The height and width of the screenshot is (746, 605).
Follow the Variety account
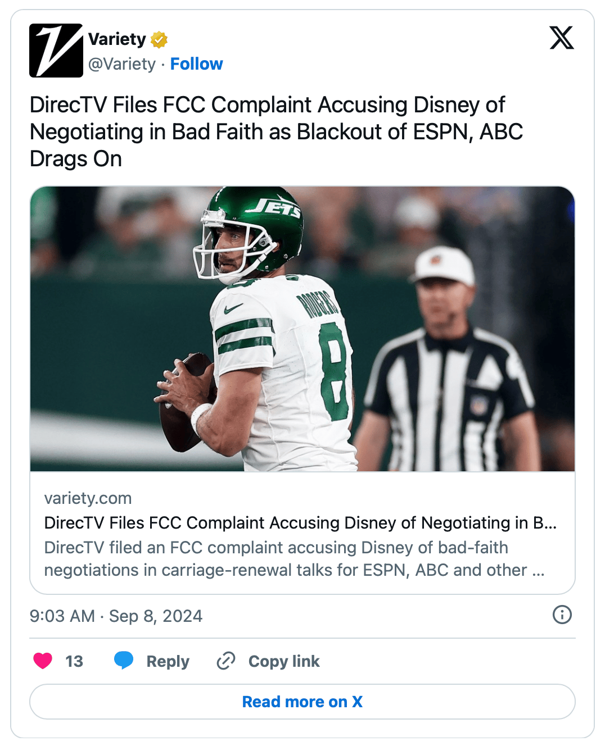pyautogui.click(x=196, y=64)
